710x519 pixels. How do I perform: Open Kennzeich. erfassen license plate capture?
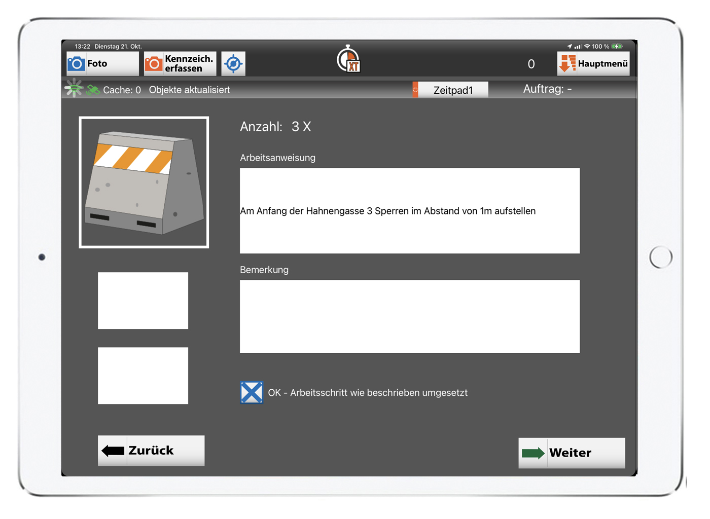pos(180,64)
